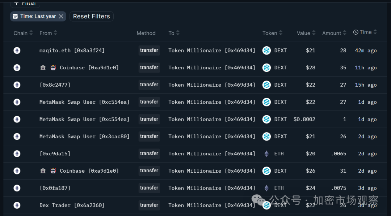The width and height of the screenshot is (391, 216).
Task: Click the Reset Filters button
Action: [x=92, y=16]
